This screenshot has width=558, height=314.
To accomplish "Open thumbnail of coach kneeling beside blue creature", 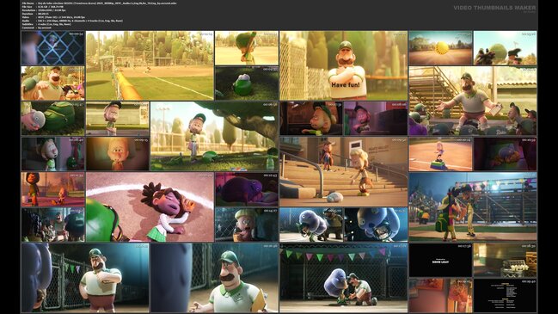I will coord(343,278).
